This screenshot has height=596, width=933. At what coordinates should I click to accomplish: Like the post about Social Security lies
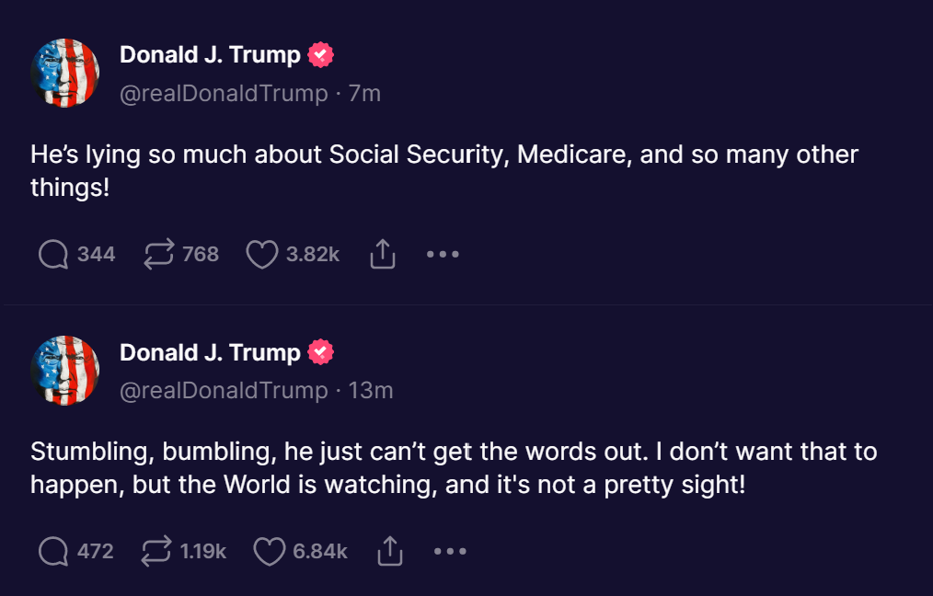[x=262, y=255]
